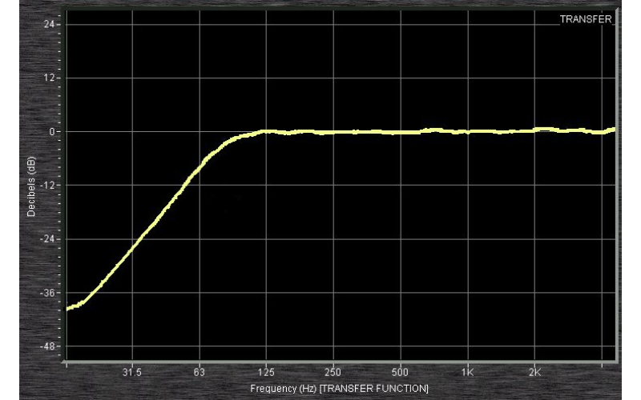Click the yellow trace at its left starting point
641x400 pixels.
(68, 307)
